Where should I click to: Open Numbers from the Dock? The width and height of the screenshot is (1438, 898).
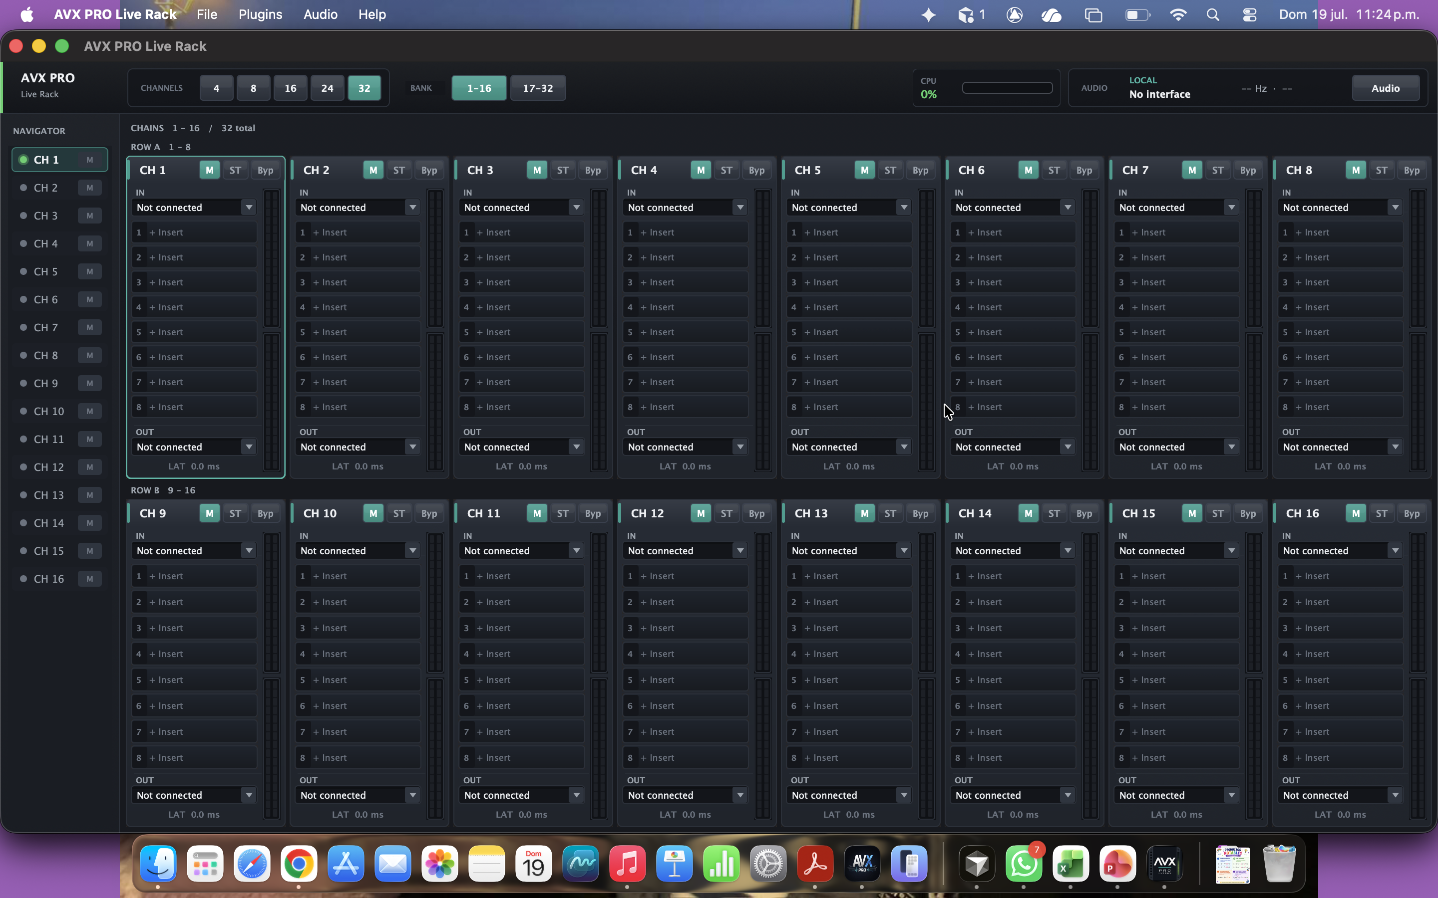[721, 864]
